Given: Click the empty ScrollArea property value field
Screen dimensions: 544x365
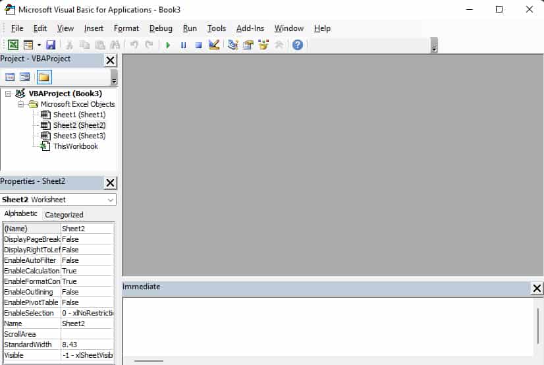Looking at the screenshot, I should coord(88,334).
